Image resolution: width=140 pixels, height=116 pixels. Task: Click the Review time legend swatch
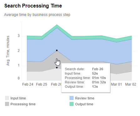[x=71, y=98]
